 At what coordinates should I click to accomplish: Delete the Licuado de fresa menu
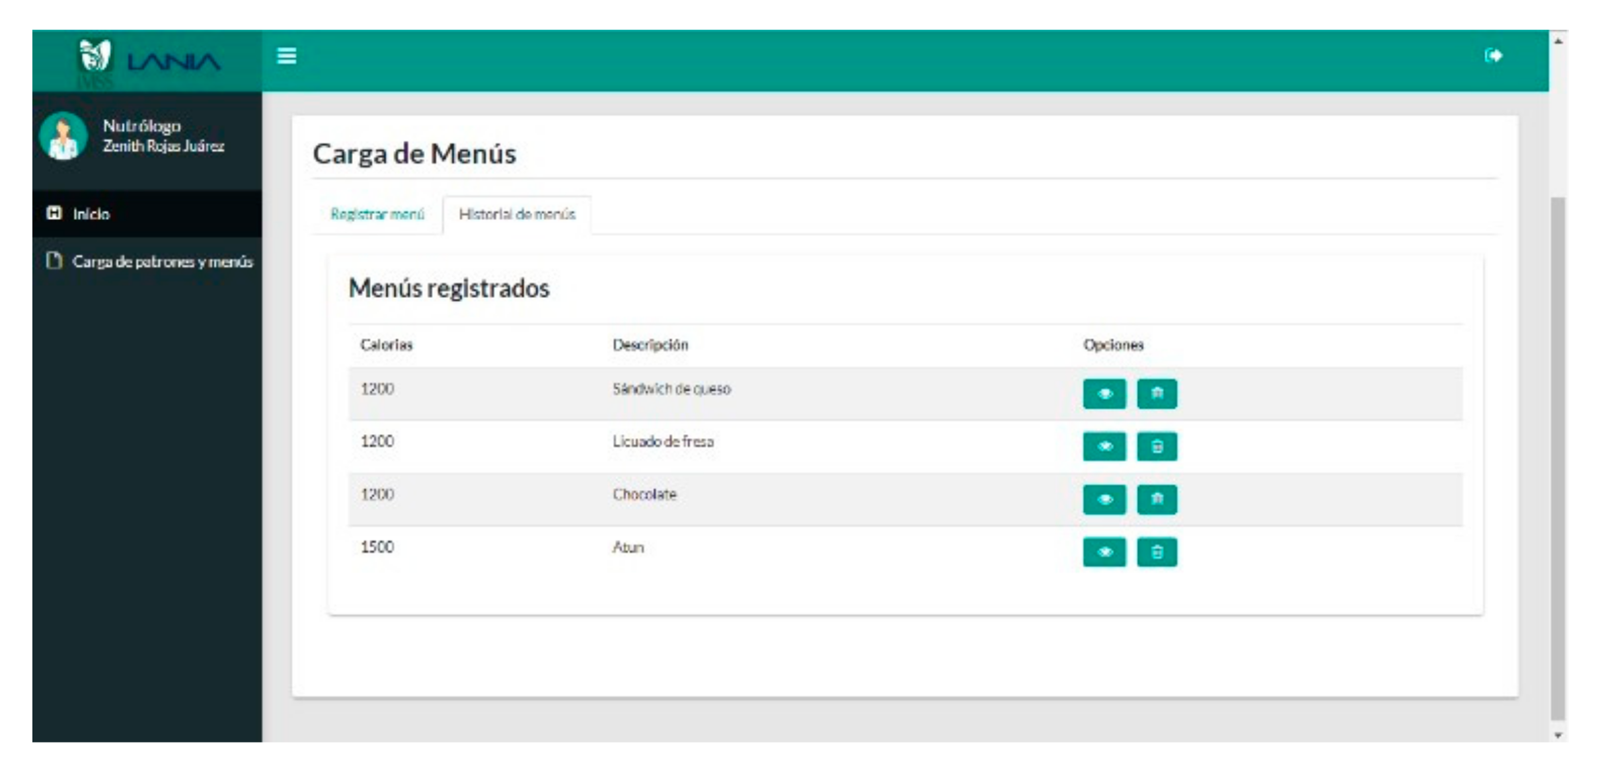1157,447
